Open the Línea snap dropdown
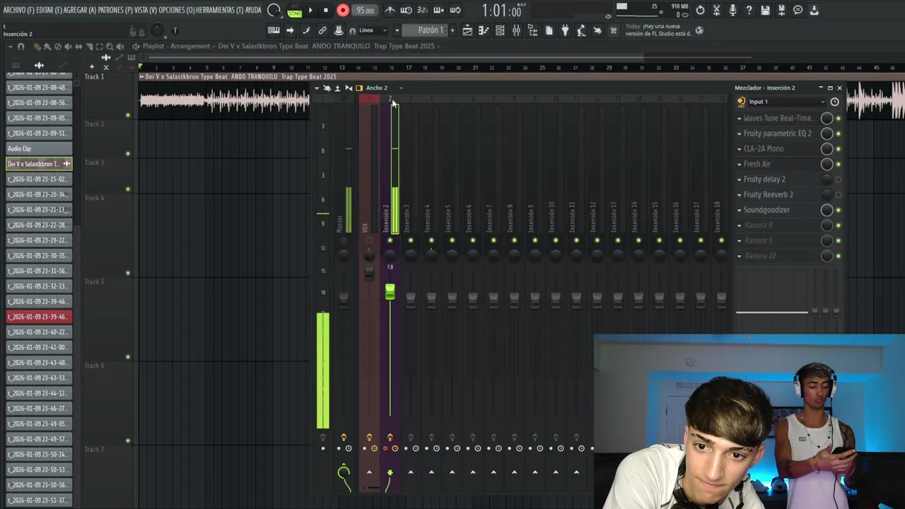The width and height of the screenshot is (905, 509). coord(373,30)
